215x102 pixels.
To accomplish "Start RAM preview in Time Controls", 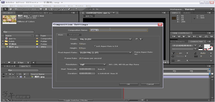I will coord(211,37).
